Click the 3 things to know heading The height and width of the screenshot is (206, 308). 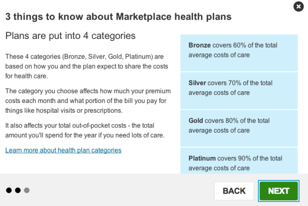tap(118, 17)
